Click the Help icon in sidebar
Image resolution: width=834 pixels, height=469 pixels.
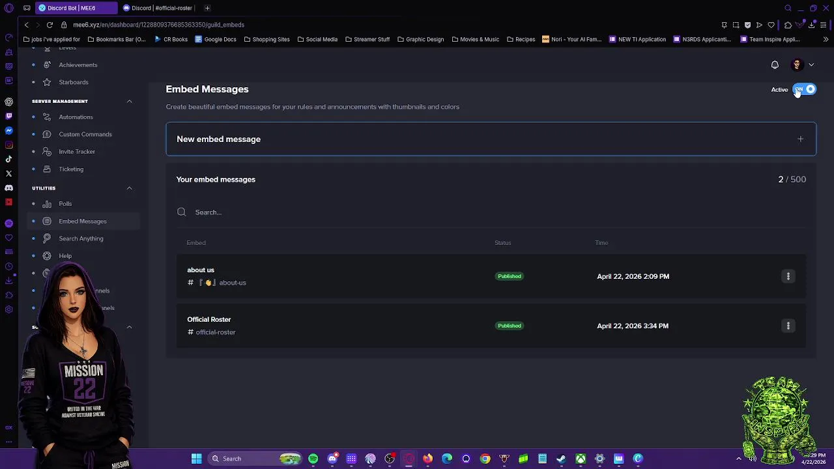coord(47,255)
